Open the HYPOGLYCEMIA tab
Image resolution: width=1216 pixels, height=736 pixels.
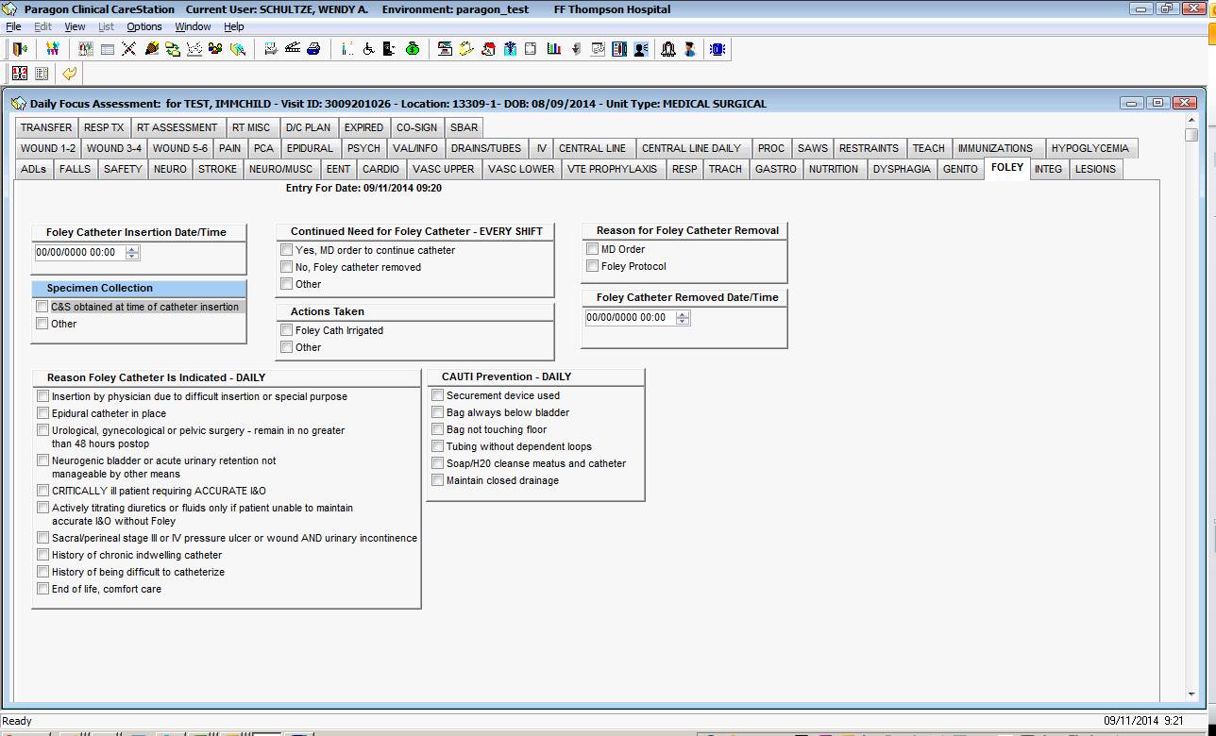(x=1089, y=148)
